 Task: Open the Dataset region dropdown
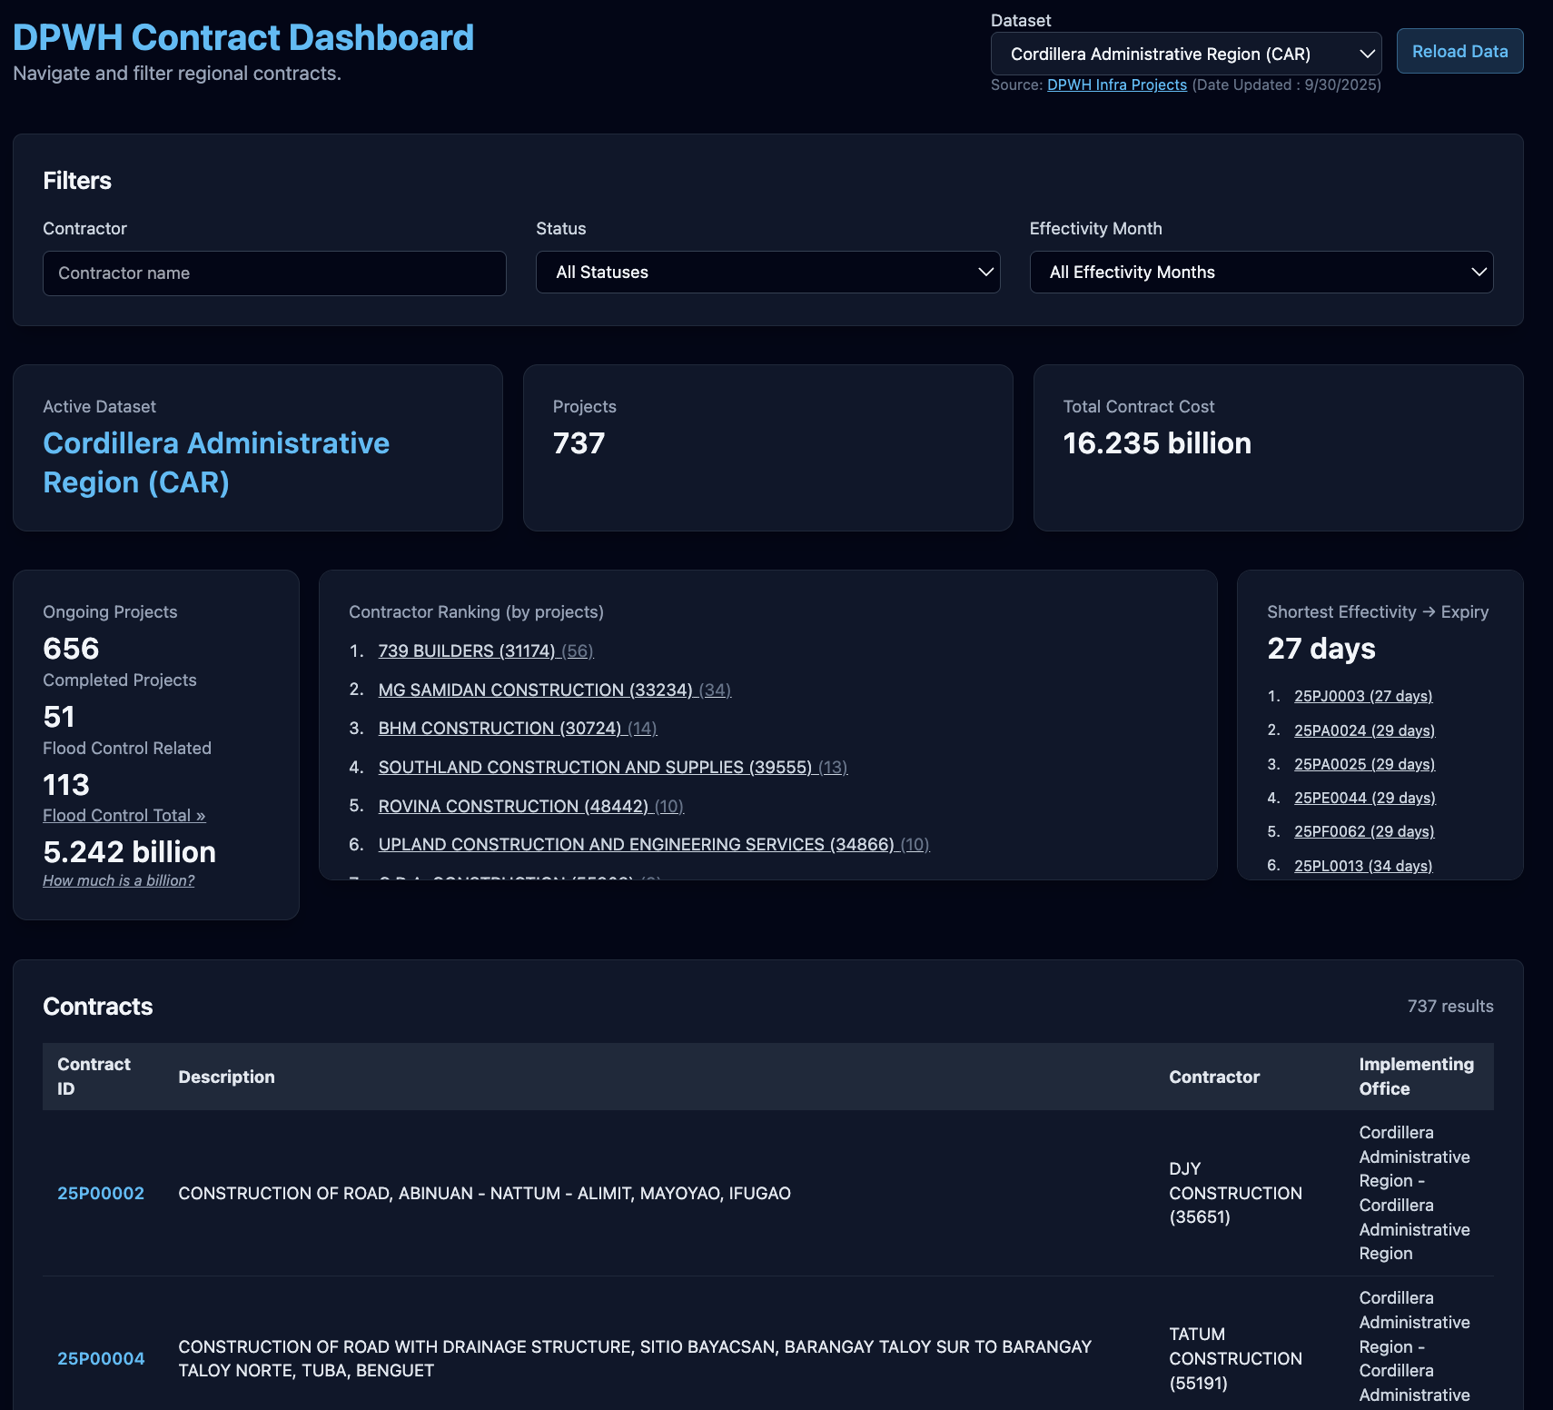[x=1185, y=54]
